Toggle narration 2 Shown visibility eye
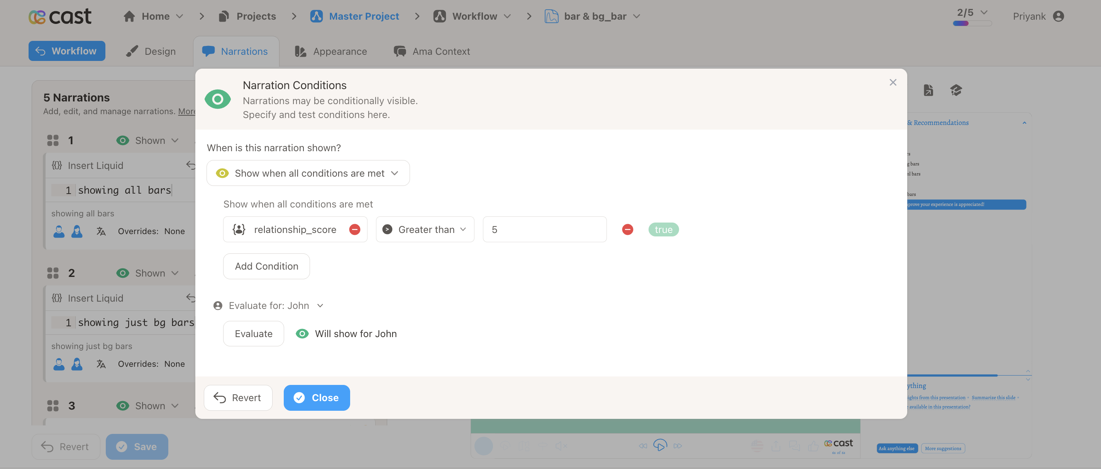This screenshot has height=469, width=1101. click(123, 273)
